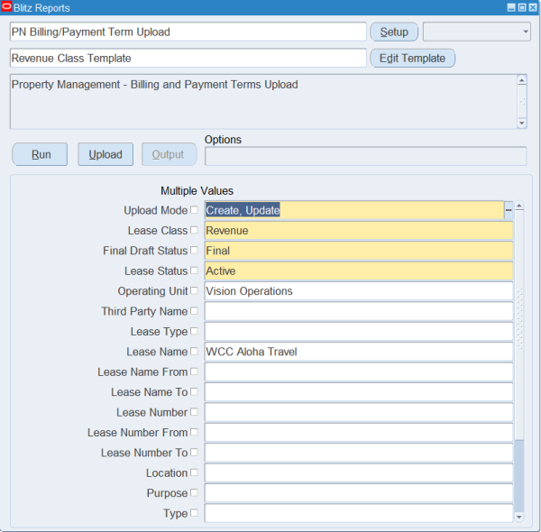Toggle the Lease Type multiple values checkbox
The height and width of the screenshot is (532, 541).
[x=194, y=331]
